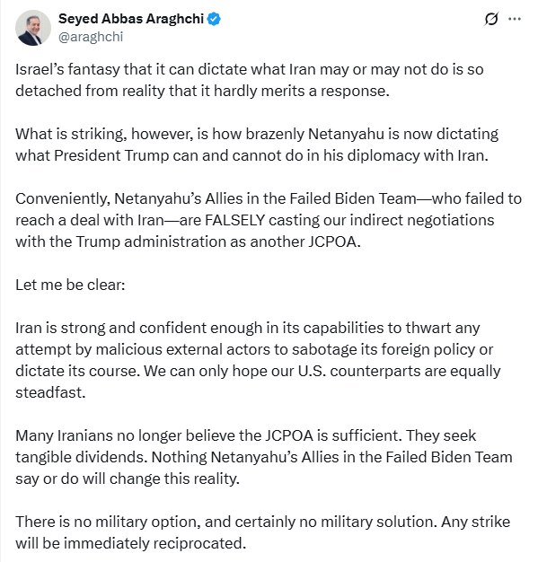Viewport: 538px width, 562px height.
Task: Open the Grok explain-this-post icon
Action: (491, 19)
